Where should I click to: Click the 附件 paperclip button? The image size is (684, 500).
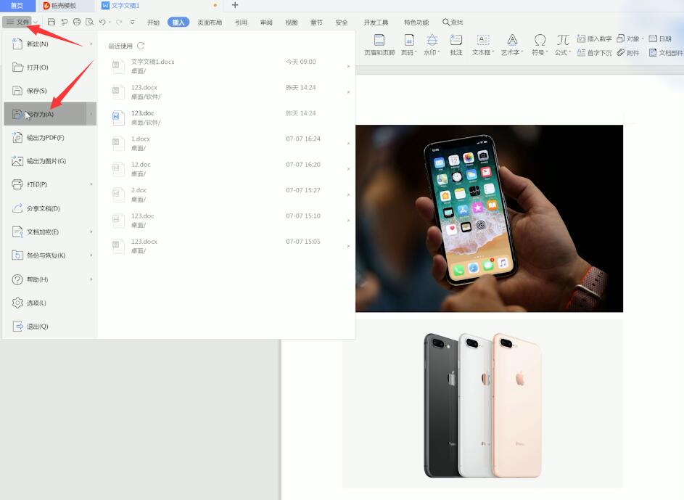click(x=628, y=53)
